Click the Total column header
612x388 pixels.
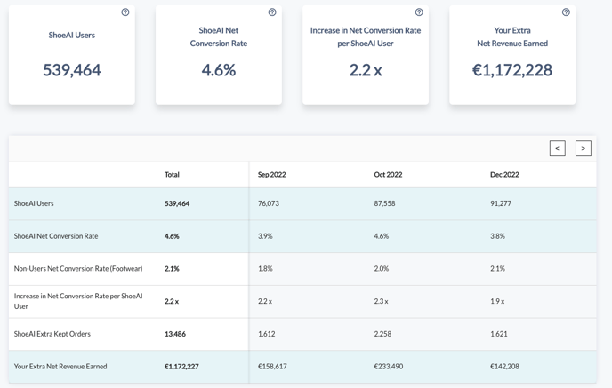[172, 175]
